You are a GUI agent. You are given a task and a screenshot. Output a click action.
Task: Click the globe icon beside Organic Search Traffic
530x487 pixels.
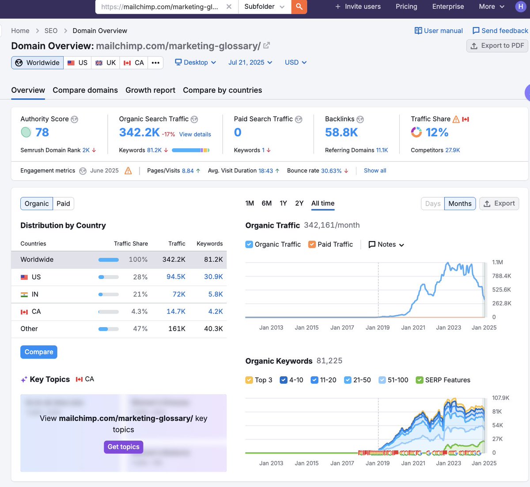(x=194, y=119)
